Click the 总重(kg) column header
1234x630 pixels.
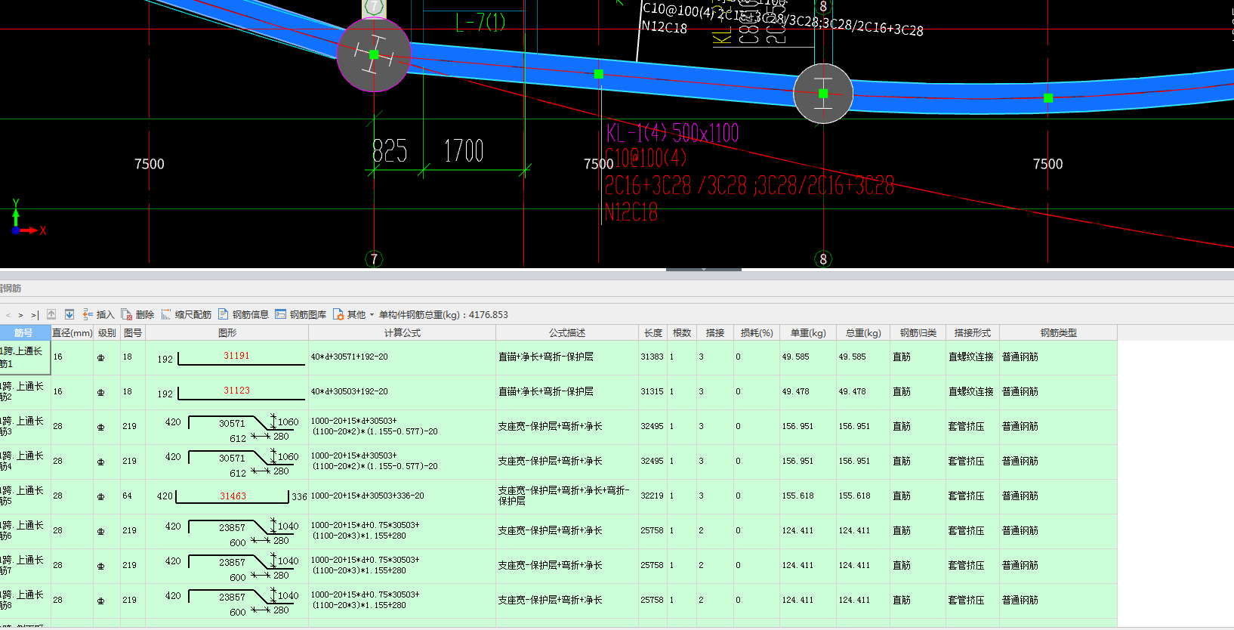tap(863, 333)
